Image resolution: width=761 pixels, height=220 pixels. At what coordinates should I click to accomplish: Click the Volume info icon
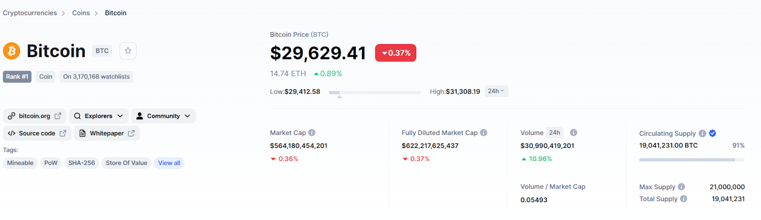coord(574,133)
